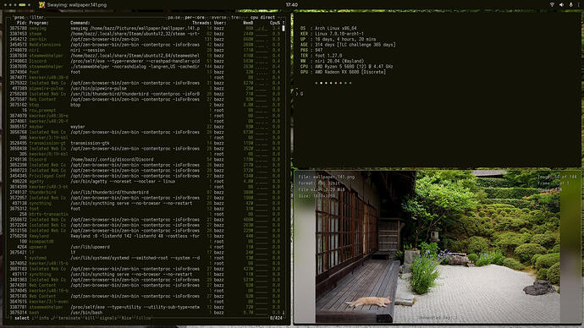Screen dimensions: 584x328
Task: Click the terminal prompt line '> G'
Action: 299,94
